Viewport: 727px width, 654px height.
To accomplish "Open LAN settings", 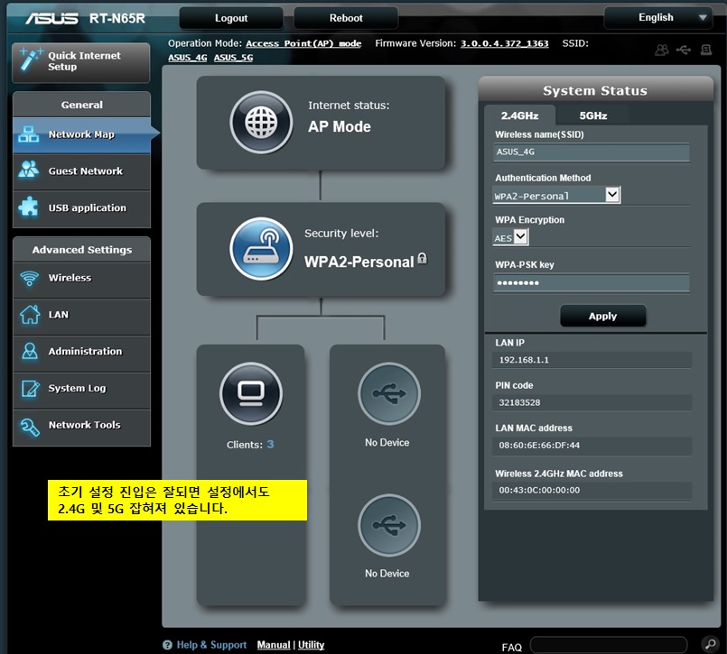I will tap(81, 316).
